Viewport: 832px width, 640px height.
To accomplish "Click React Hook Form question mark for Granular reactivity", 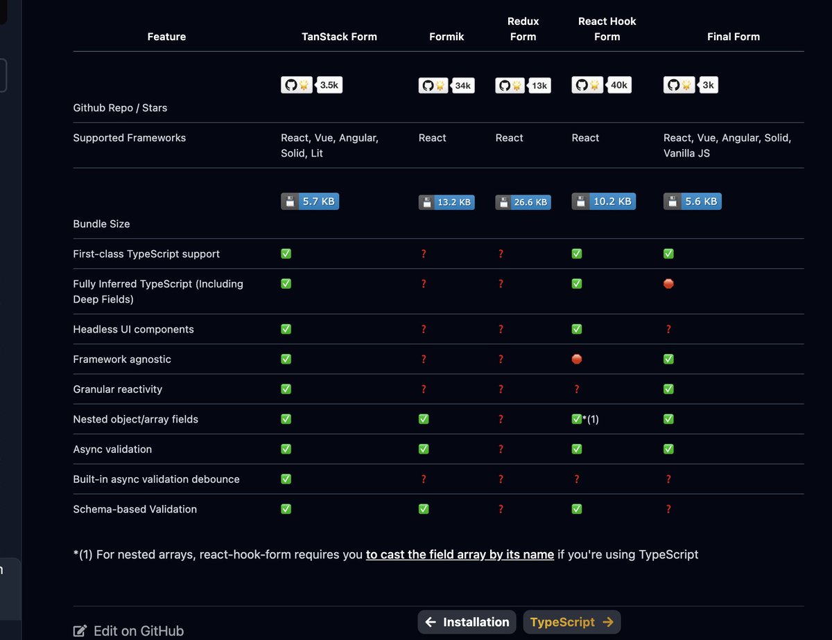I will (577, 389).
